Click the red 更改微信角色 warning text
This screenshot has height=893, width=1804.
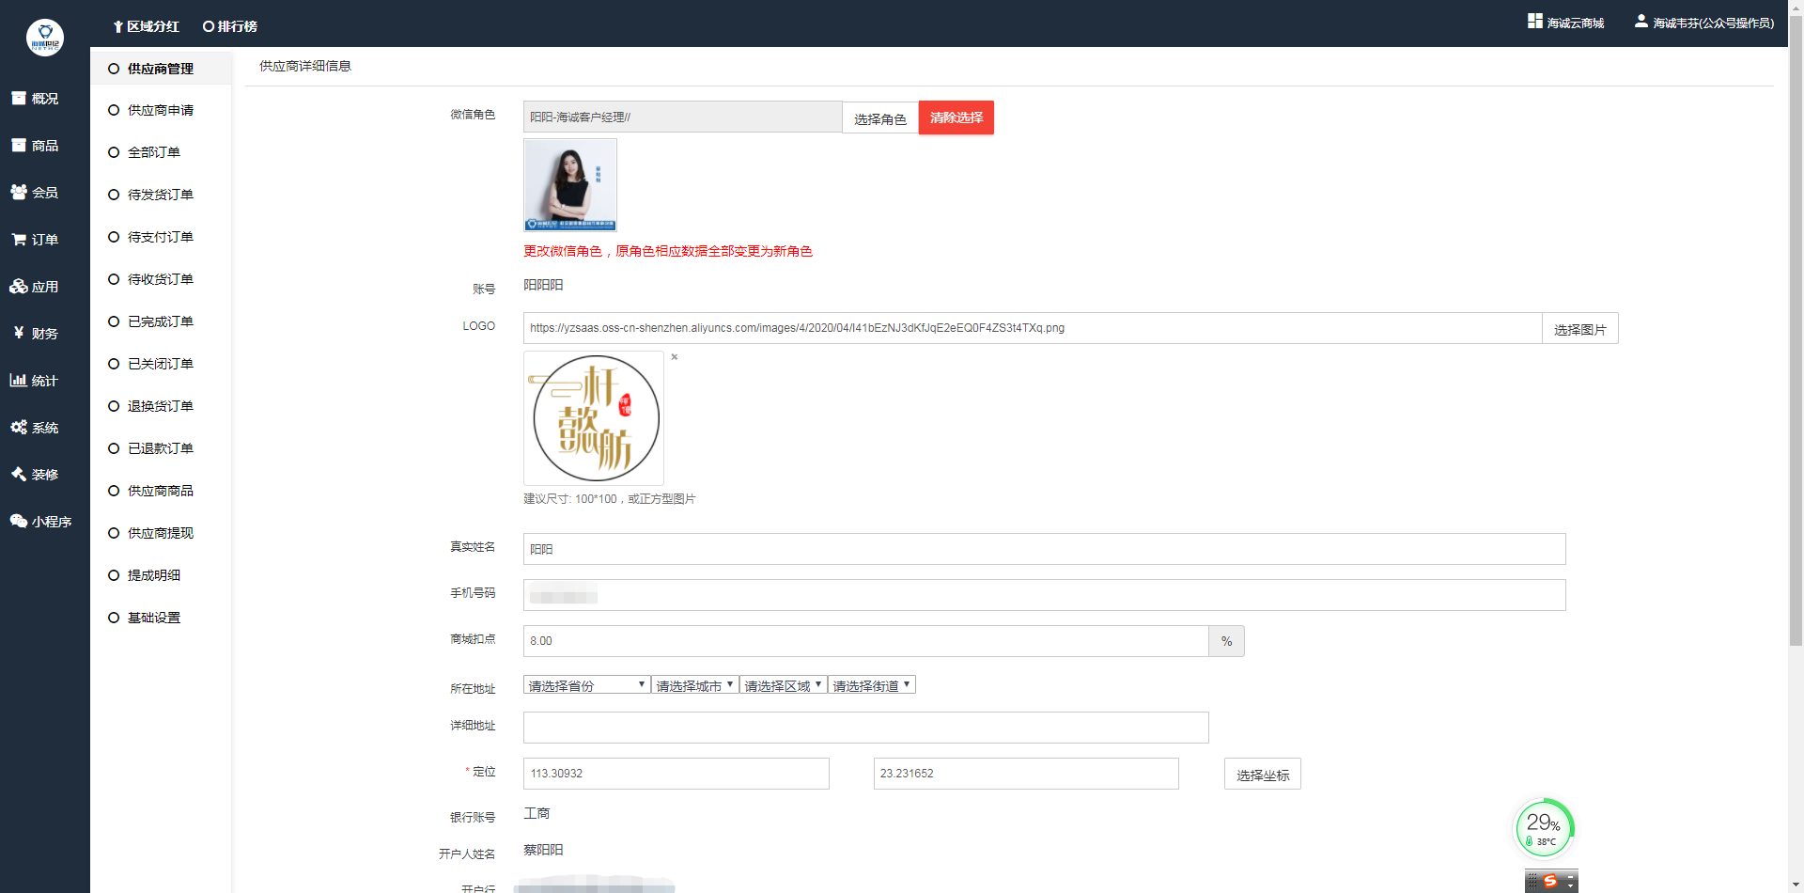[x=668, y=251]
